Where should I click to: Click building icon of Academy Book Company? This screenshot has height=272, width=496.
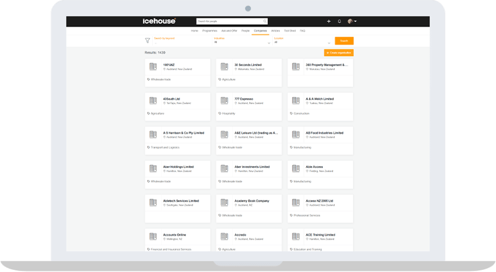pos(224,202)
